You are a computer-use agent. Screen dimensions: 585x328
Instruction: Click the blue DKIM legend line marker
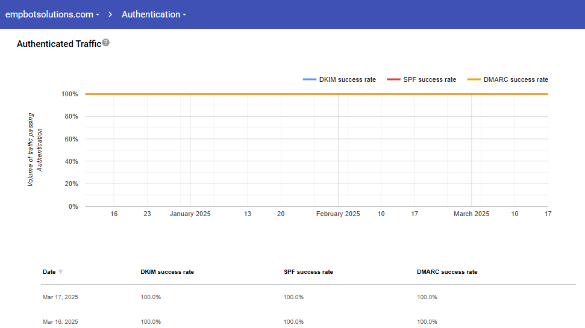310,79
